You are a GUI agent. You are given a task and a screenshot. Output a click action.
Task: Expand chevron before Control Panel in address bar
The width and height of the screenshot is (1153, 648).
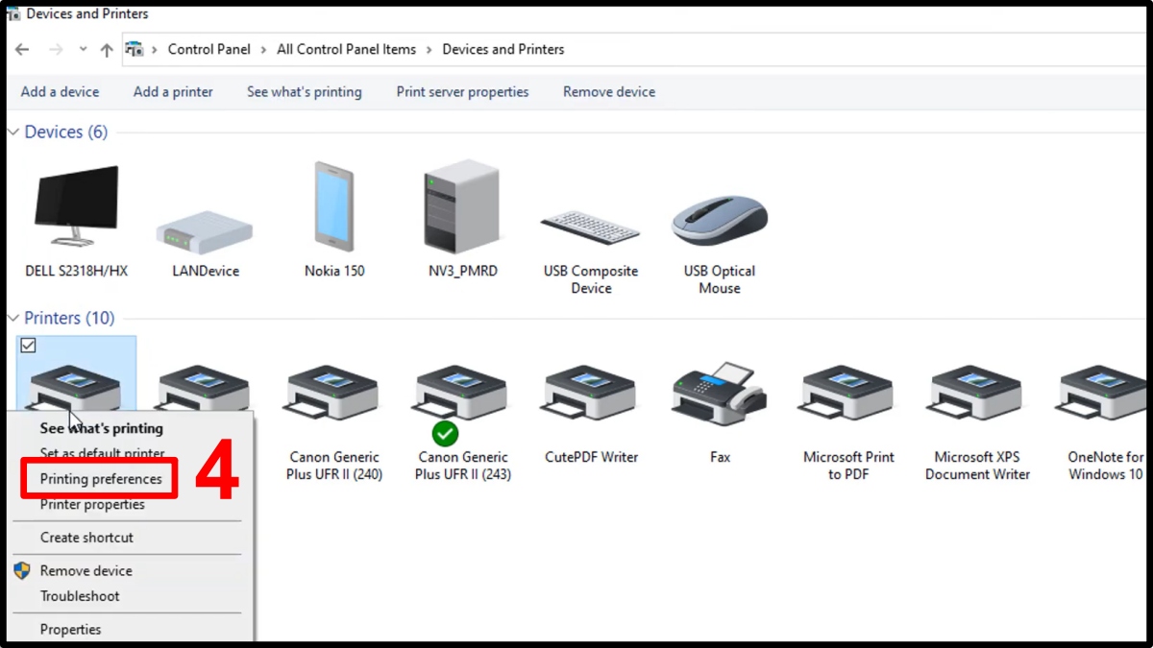point(156,50)
